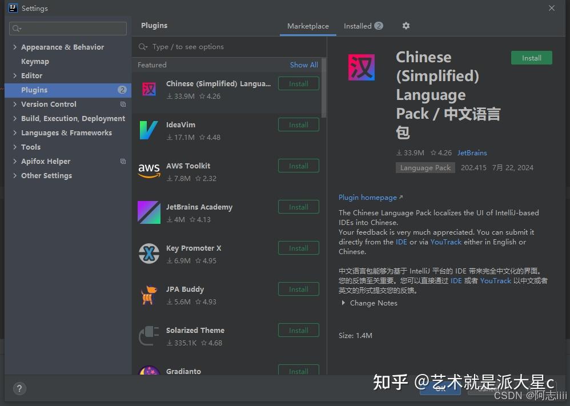Image resolution: width=570 pixels, height=406 pixels.
Task: Click the Solarized Theme plug icon
Action: 148,336
